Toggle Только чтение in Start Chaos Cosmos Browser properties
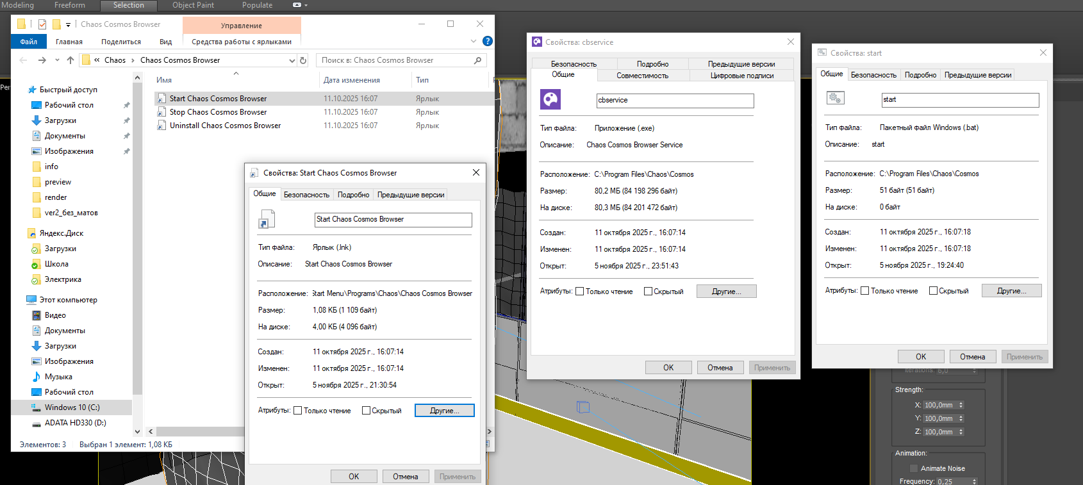This screenshot has height=485, width=1083. [x=297, y=411]
